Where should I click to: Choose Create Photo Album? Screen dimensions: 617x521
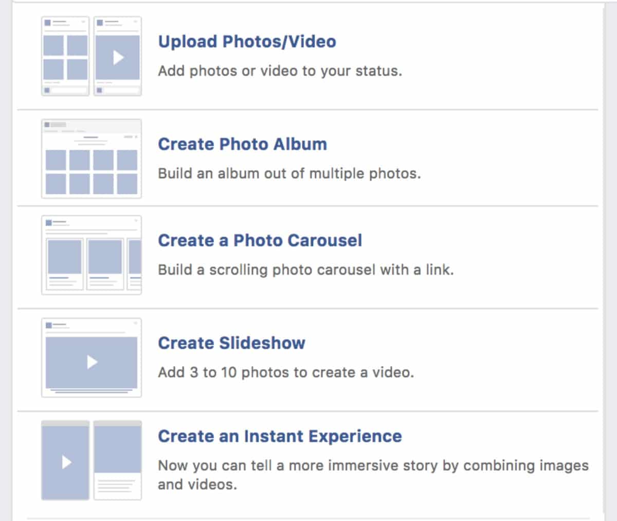(242, 144)
